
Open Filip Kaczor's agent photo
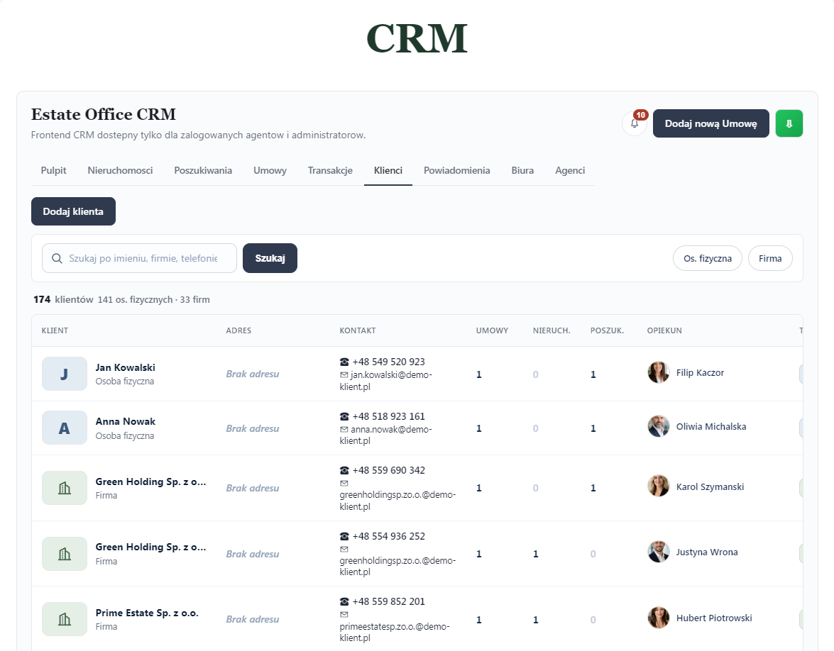click(x=659, y=372)
